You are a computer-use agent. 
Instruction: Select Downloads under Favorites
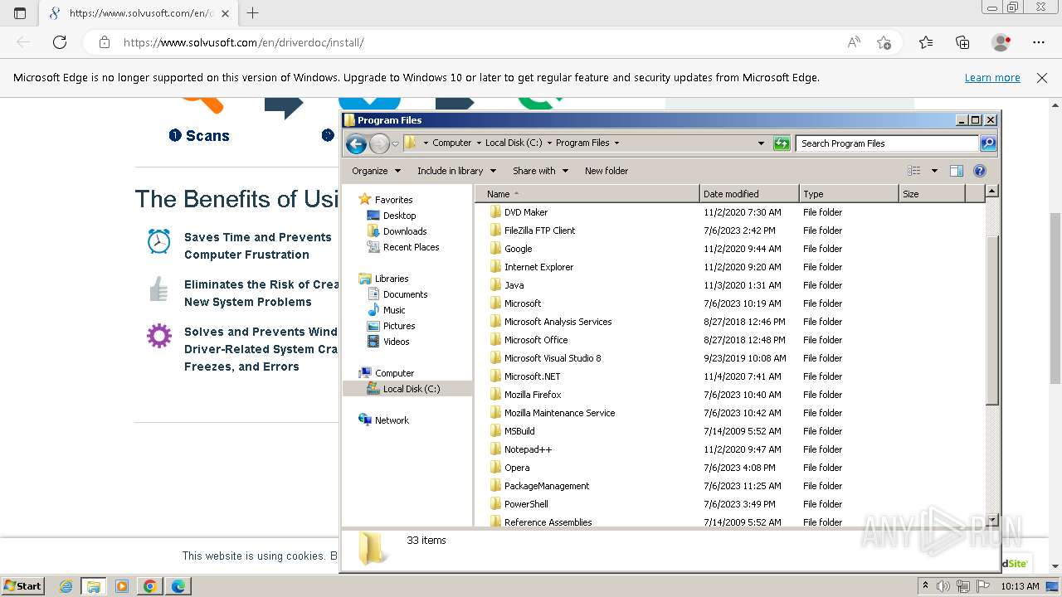(405, 231)
